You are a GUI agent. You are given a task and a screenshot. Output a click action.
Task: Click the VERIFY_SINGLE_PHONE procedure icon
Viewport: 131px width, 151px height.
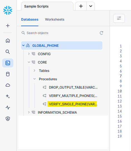pyautogui.click(x=45, y=104)
